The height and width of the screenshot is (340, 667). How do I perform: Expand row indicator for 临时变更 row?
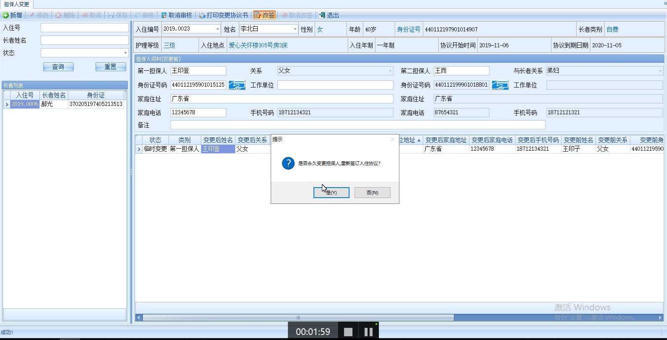pyautogui.click(x=139, y=149)
